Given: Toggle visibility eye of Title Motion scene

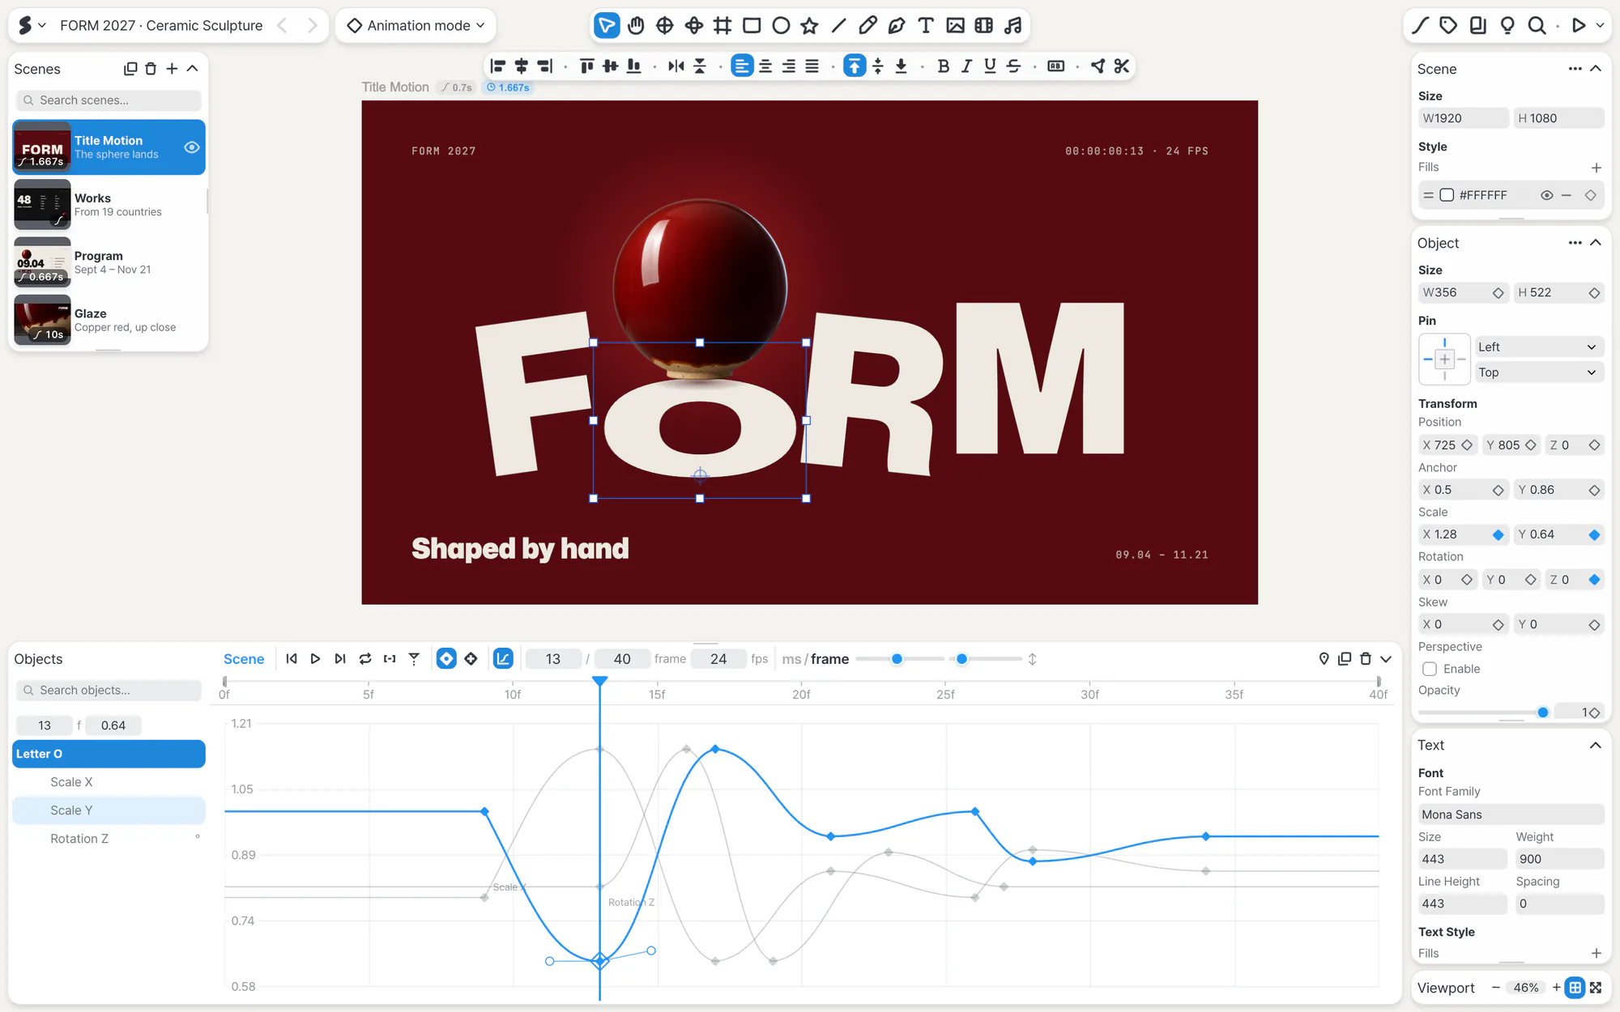Looking at the screenshot, I should click(192, 147).
